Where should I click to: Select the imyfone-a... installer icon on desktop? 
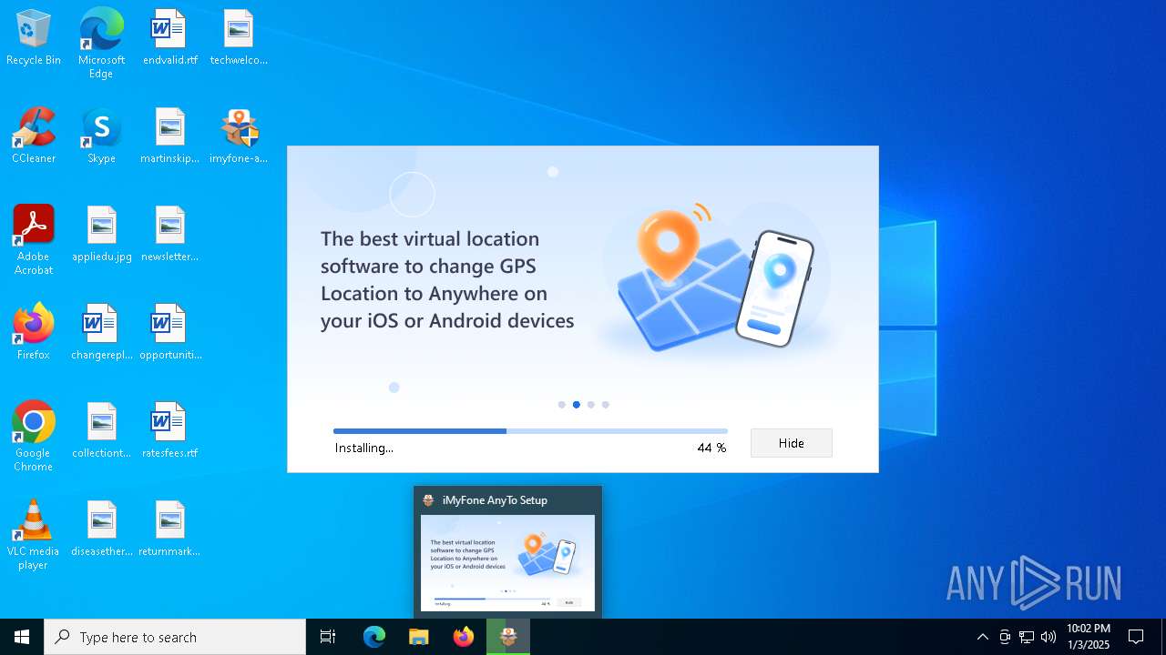[x=239, y=136]
